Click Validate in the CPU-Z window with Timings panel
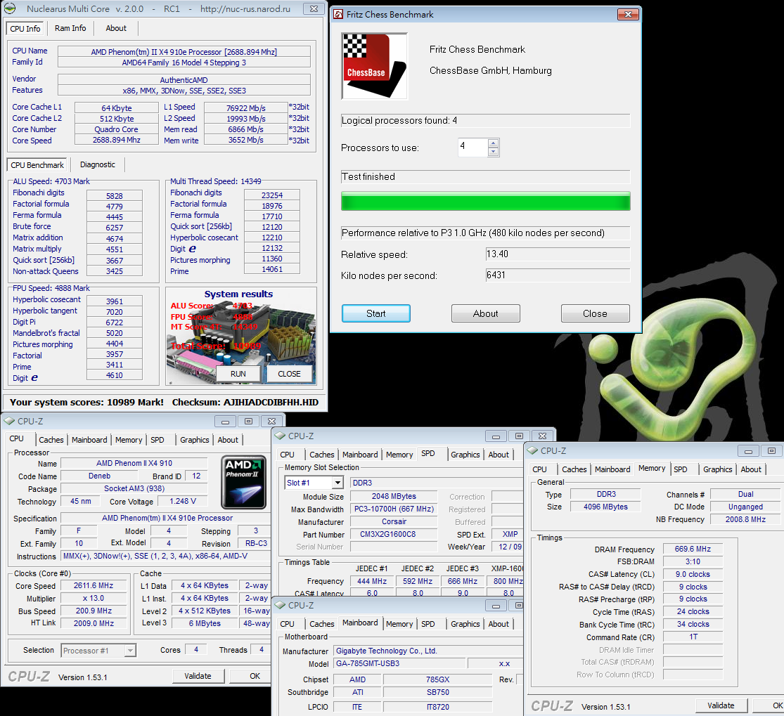Viewport: 784px width, 716px height. 721,705
